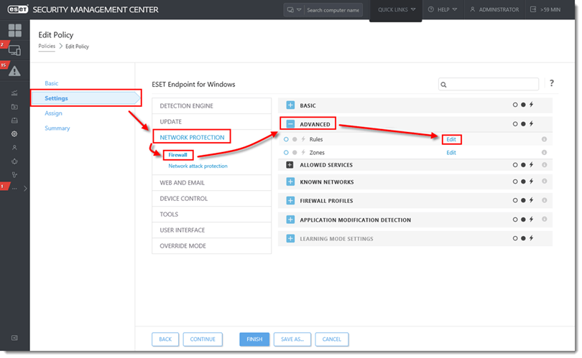Open the Quick Links dropdown
582x358 pixels.
tap(396, 9)
